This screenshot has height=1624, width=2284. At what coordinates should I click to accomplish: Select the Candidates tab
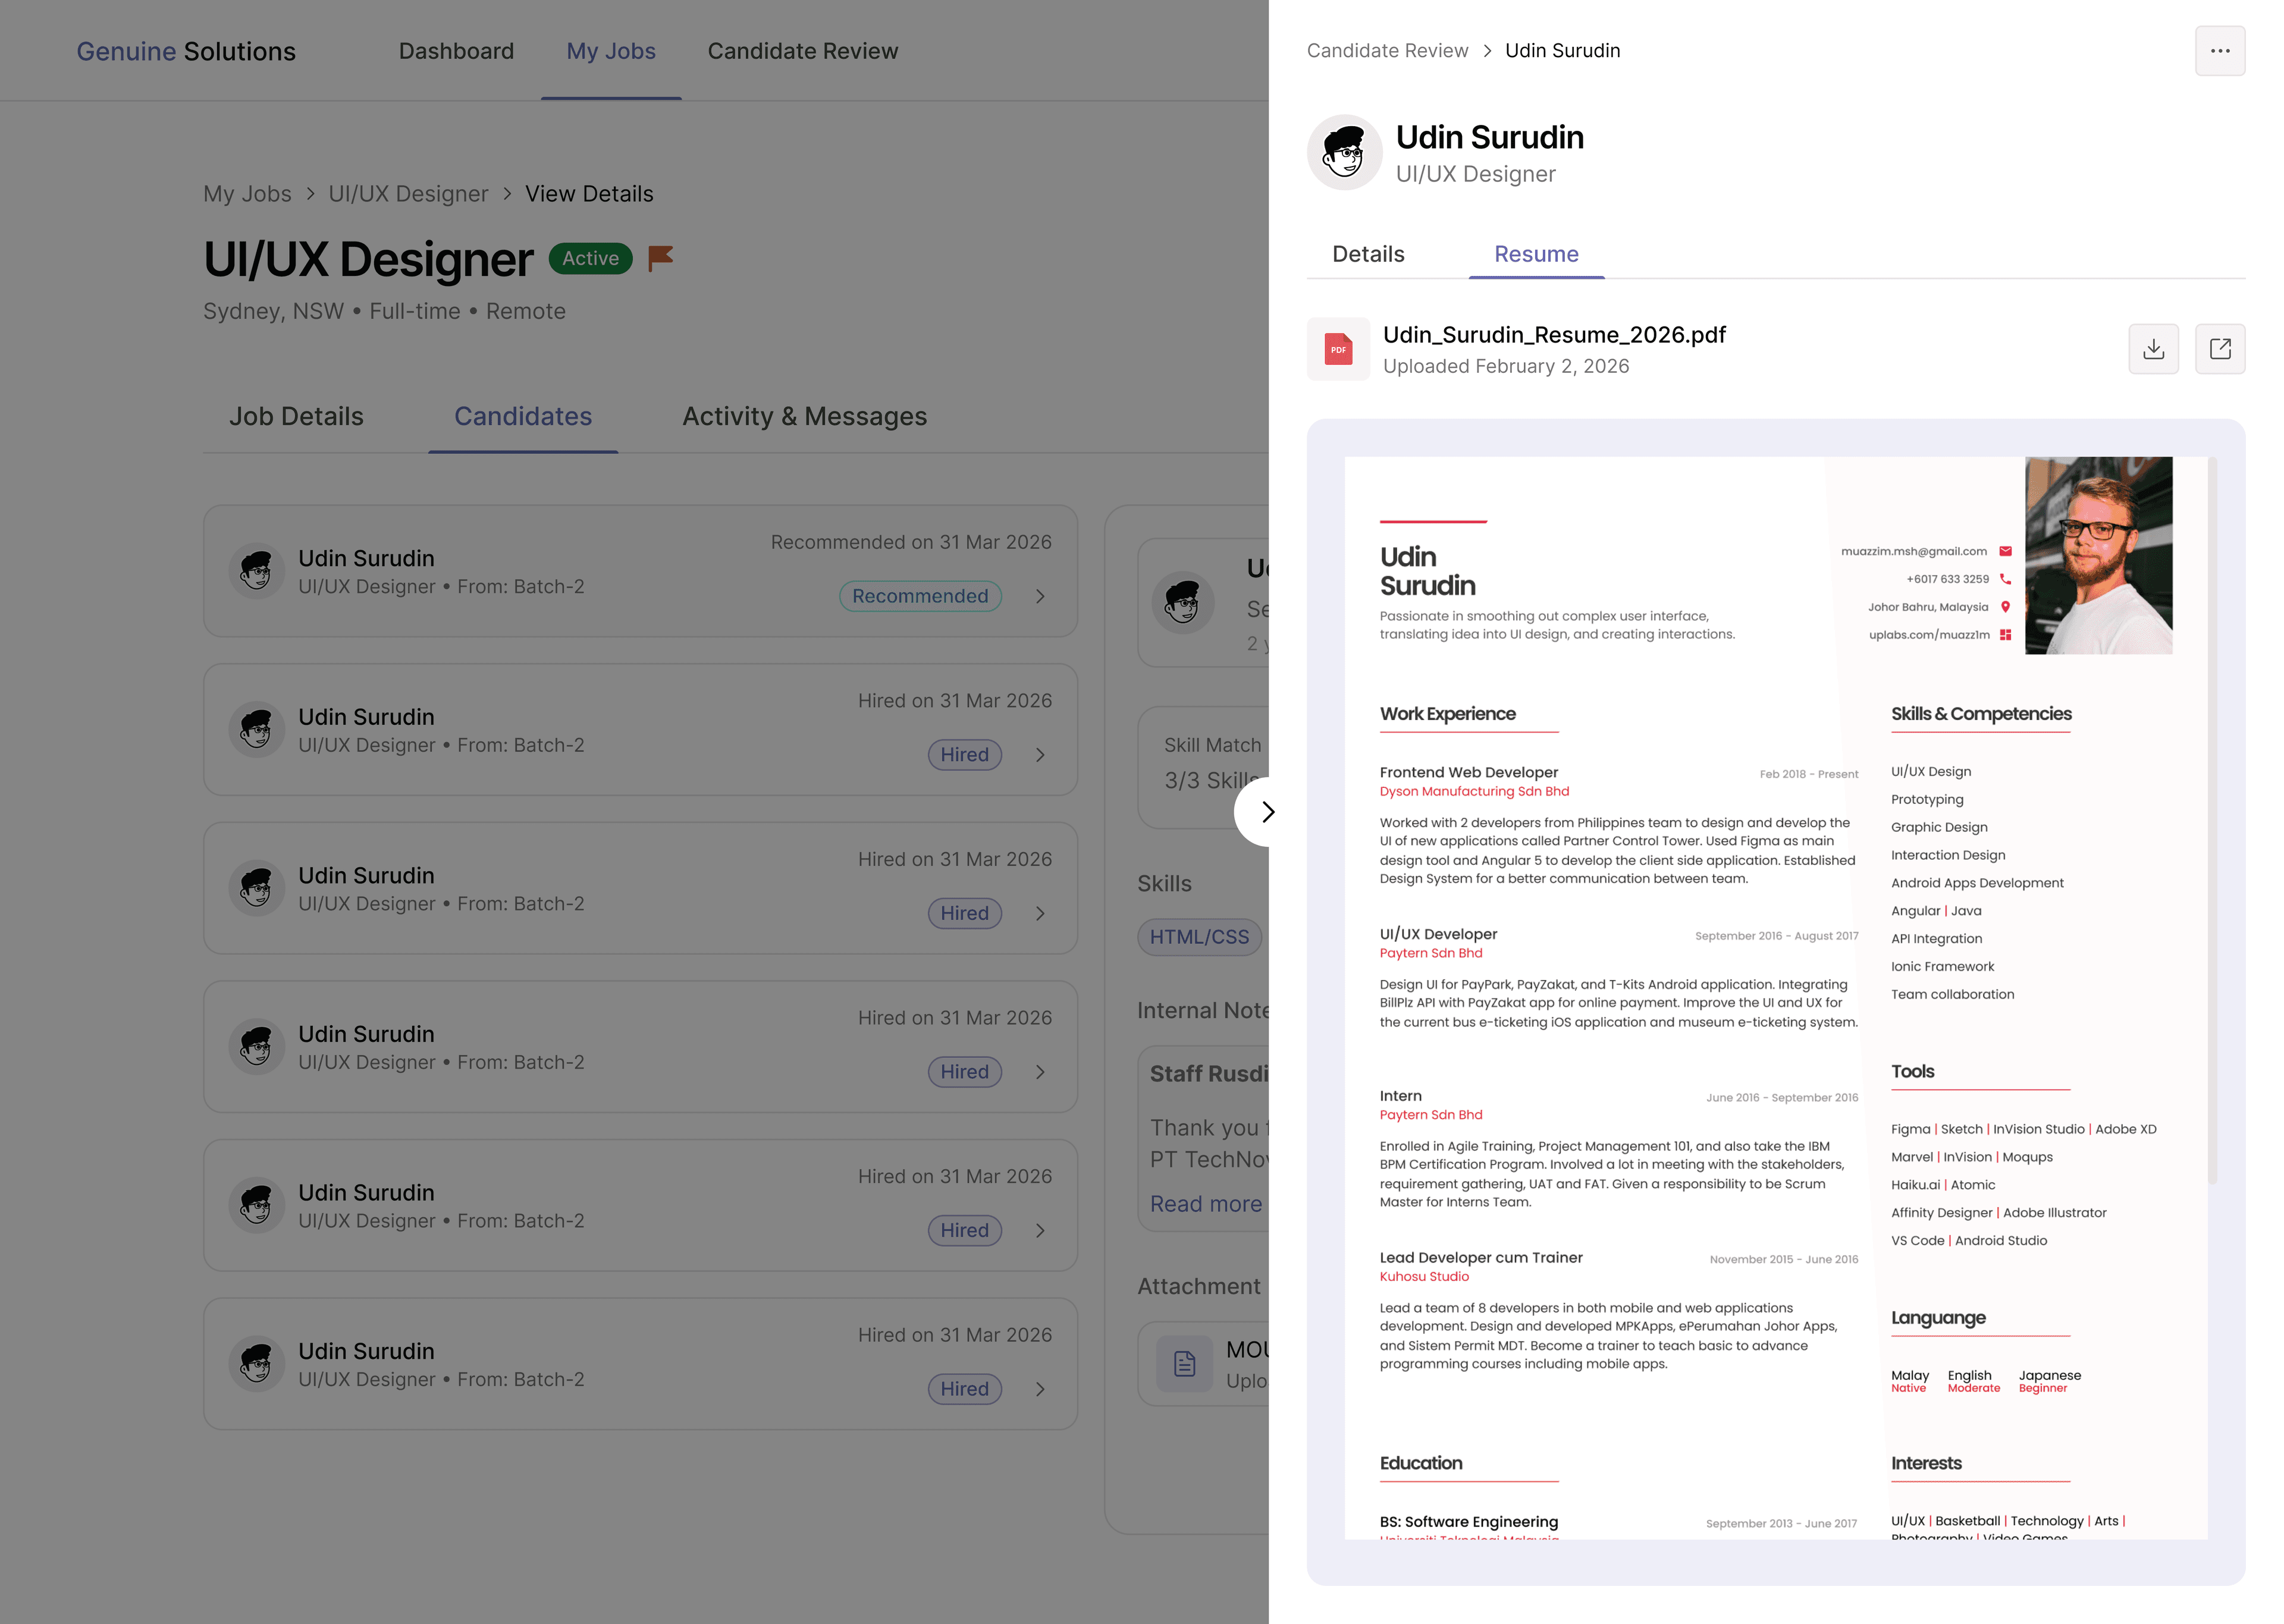click(523, 417)
